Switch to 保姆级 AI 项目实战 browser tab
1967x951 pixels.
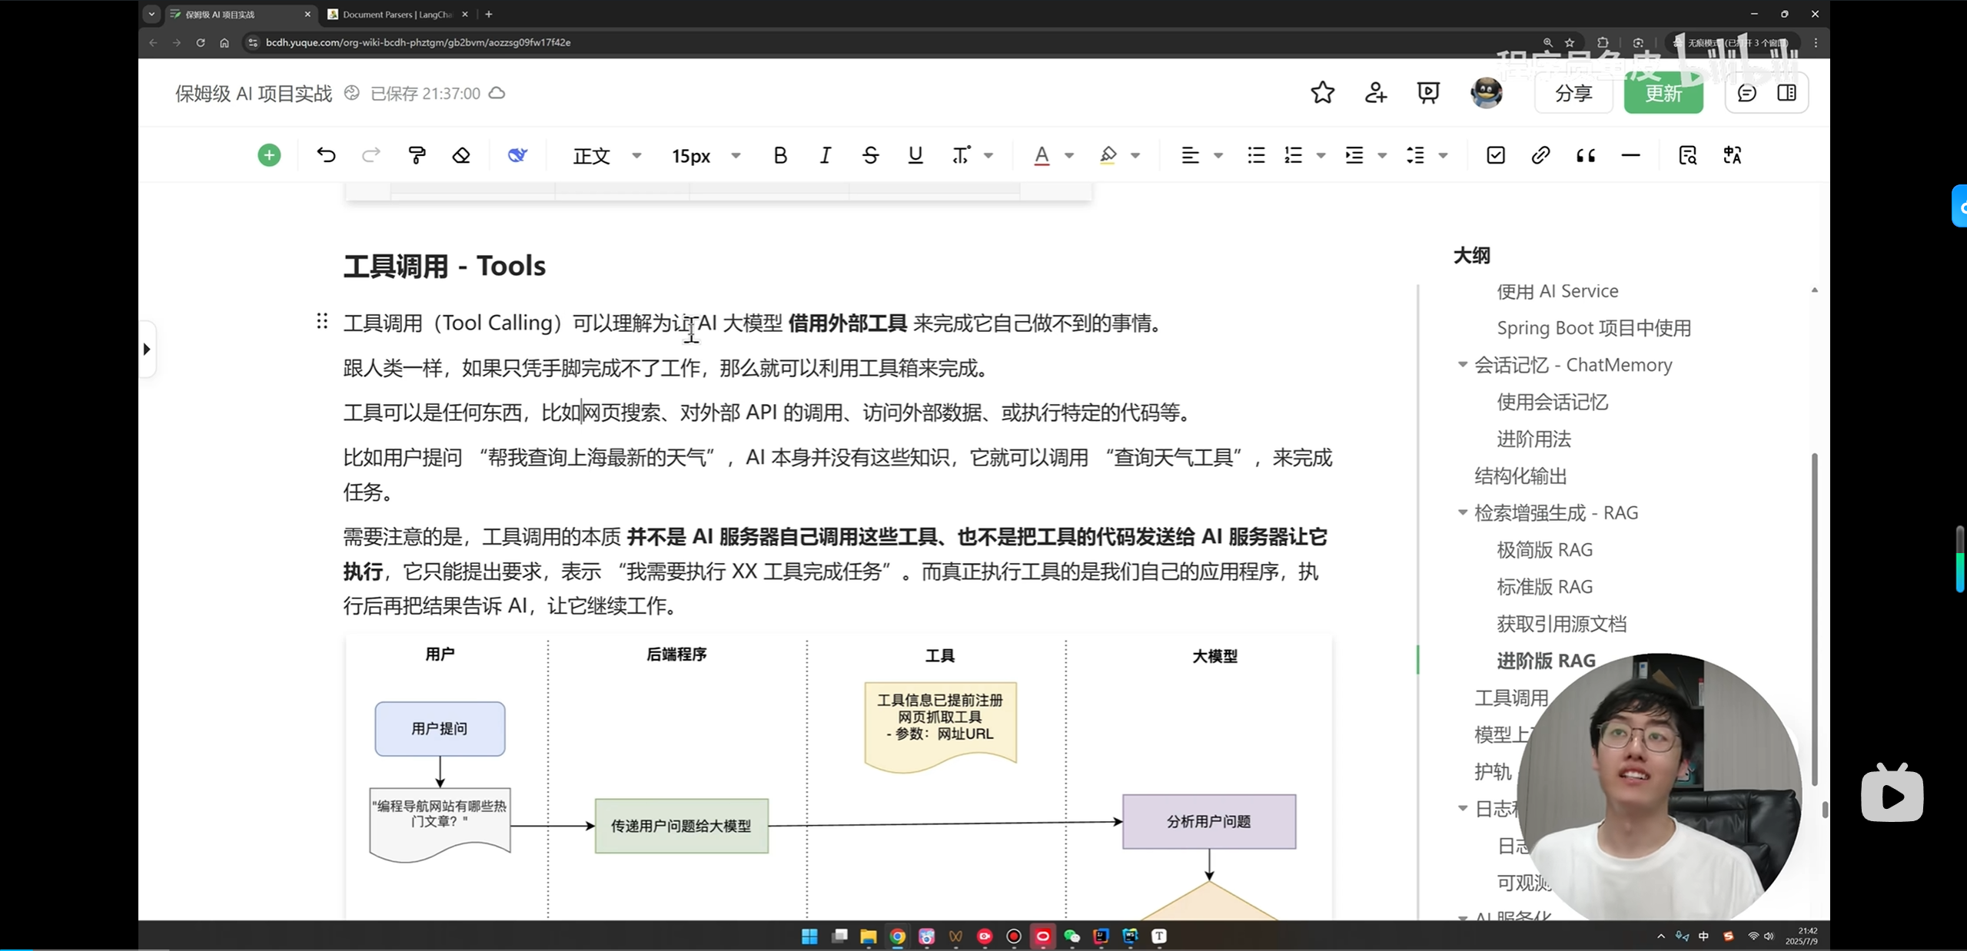pos(240,14)
